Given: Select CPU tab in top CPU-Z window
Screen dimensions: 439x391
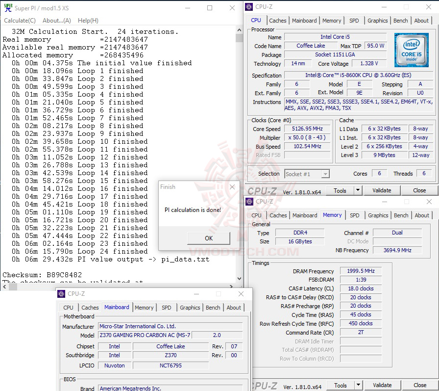Looking at the screenshot, I should (256, 20).
